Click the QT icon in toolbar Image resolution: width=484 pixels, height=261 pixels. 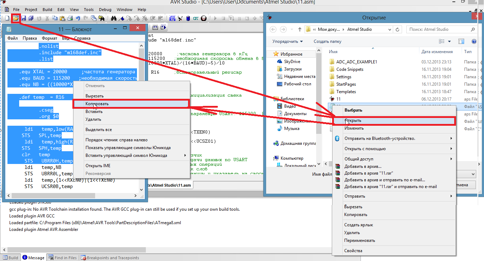click(196, 18)
